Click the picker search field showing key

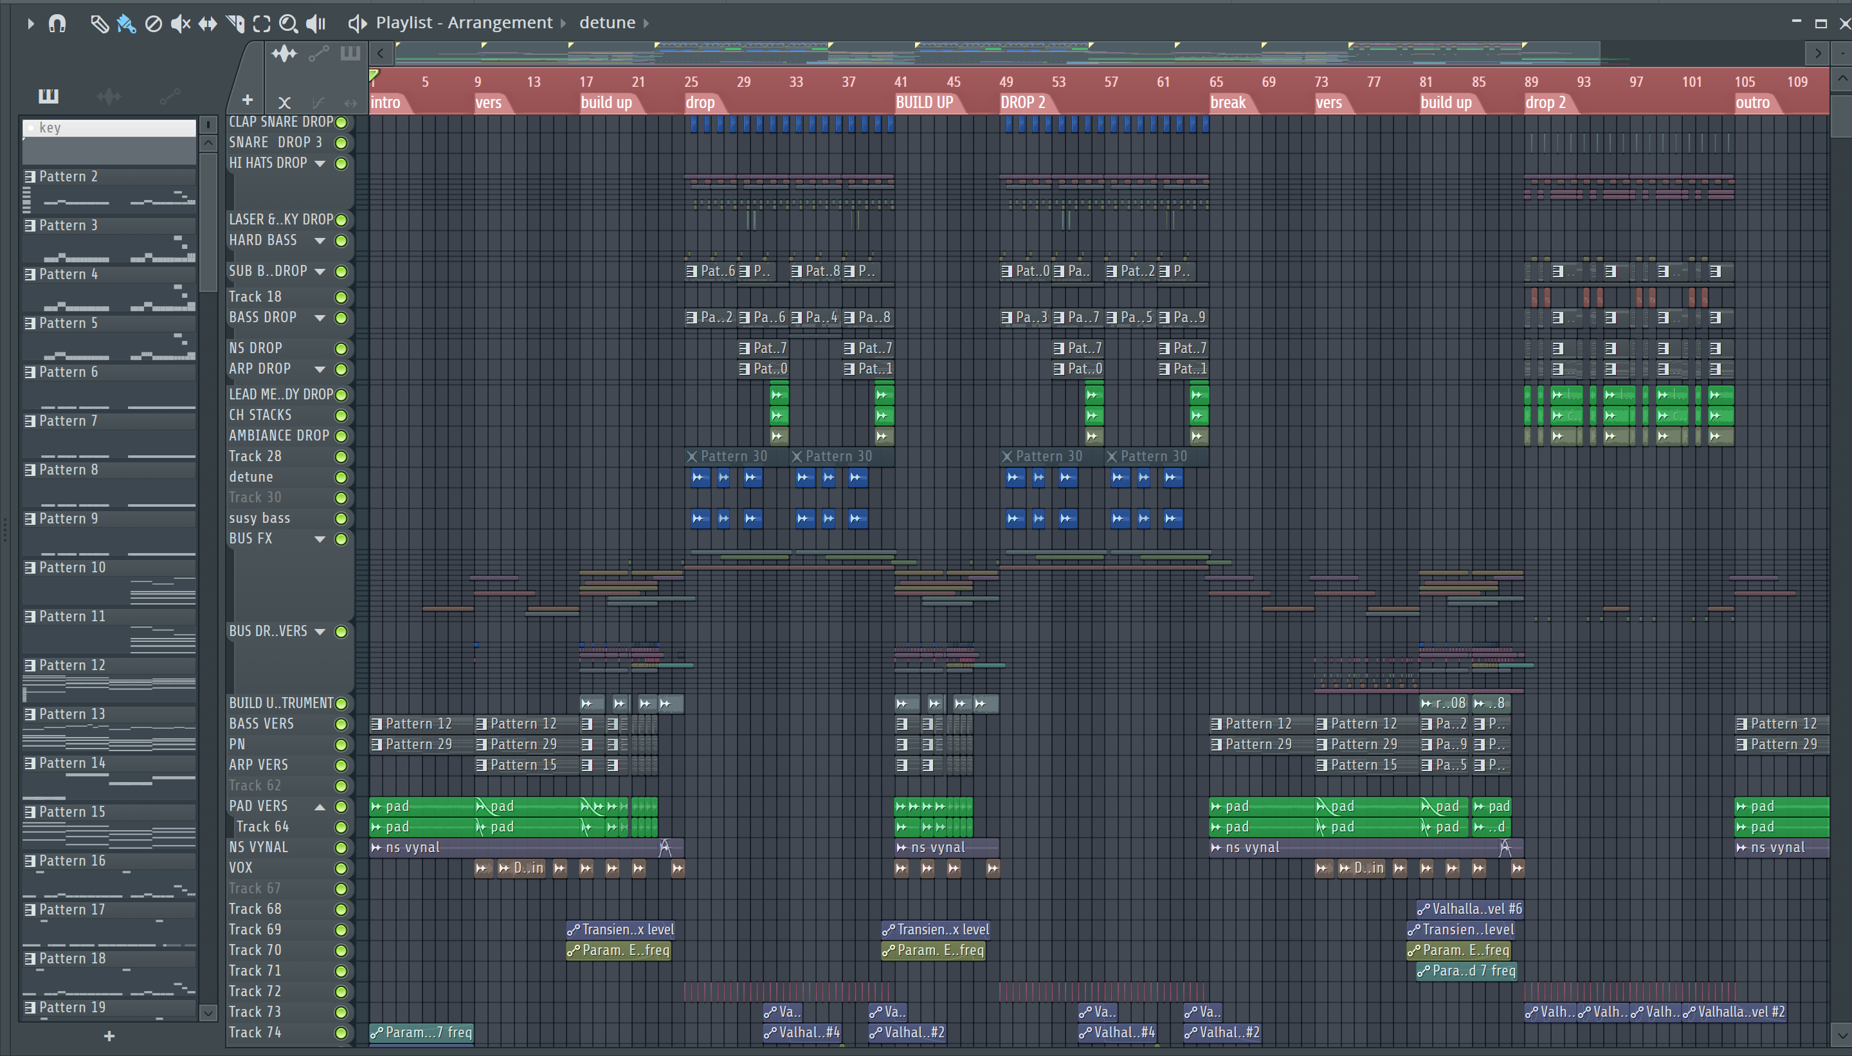(x=109, y=127)
